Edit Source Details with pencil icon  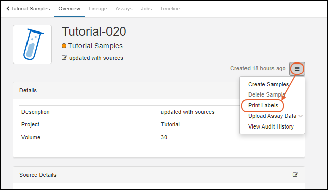click(x=295, y=175)
